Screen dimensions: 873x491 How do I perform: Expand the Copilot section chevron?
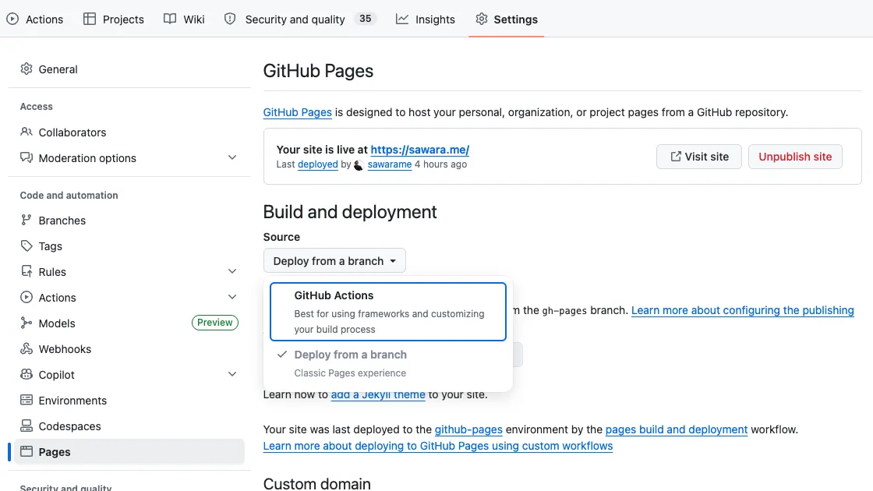(x=232, y=374)
